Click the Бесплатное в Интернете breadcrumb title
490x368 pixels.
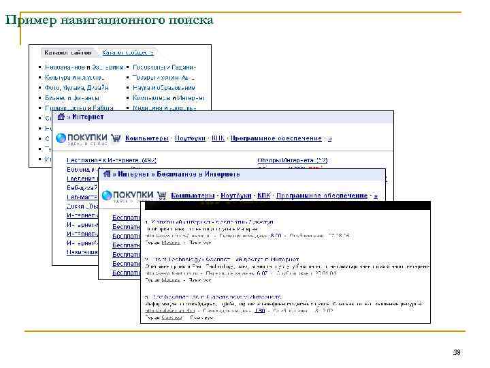click(x=198, y=174)
